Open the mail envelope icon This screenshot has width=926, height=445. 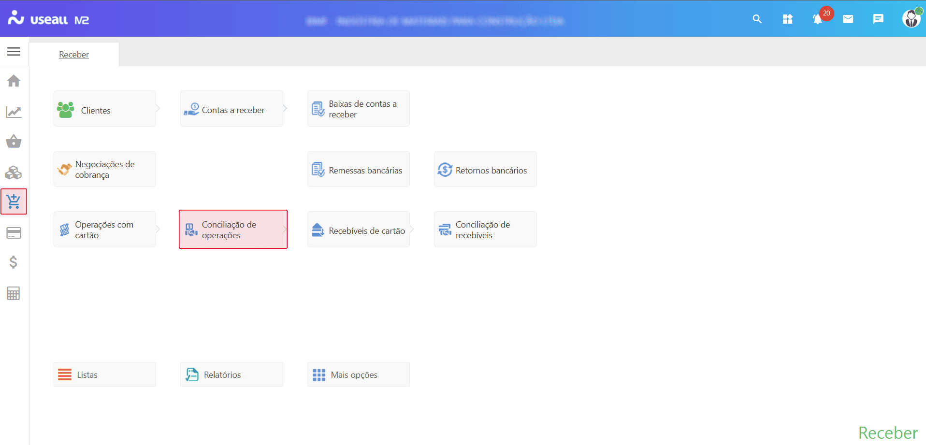[x=848, y=19]
